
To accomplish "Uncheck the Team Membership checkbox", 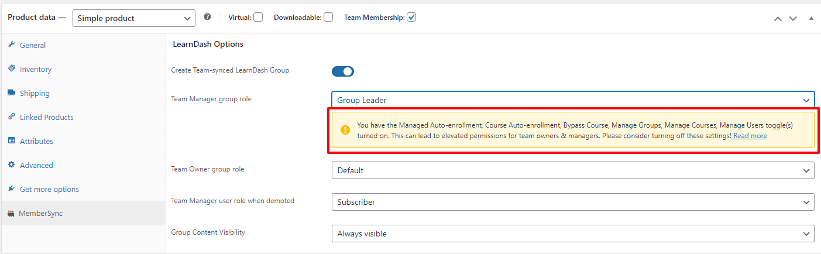I will point(411,18).
